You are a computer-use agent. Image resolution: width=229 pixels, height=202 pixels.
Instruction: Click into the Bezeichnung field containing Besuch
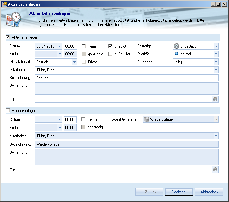[x=126, y=78]
